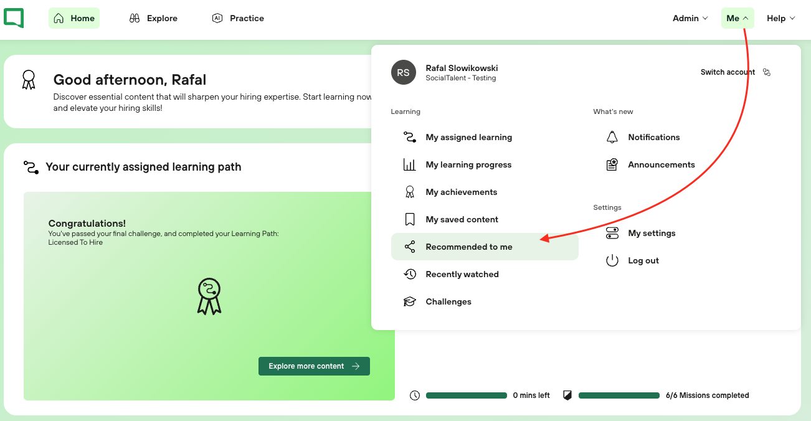This screenshot has height=421, width=811.
Task: Click the SocialTalent logo icon
Action: pos(14,18)
